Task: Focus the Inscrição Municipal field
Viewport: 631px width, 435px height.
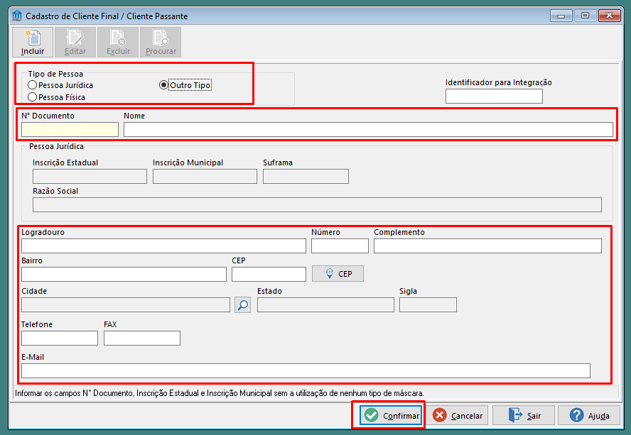Action: coord(205,177)
